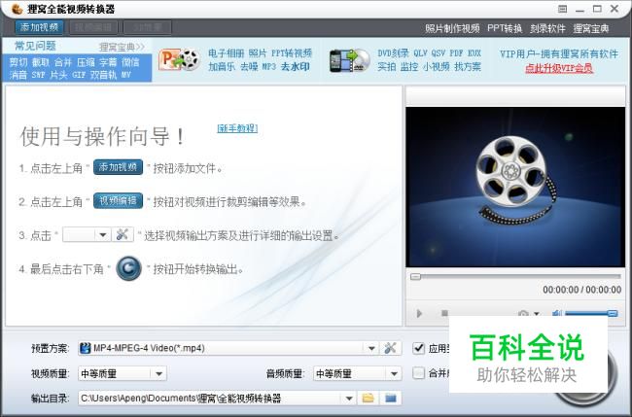Open output directory with blue folder icon
Screen dimensions: 632x417
point(390,399)
